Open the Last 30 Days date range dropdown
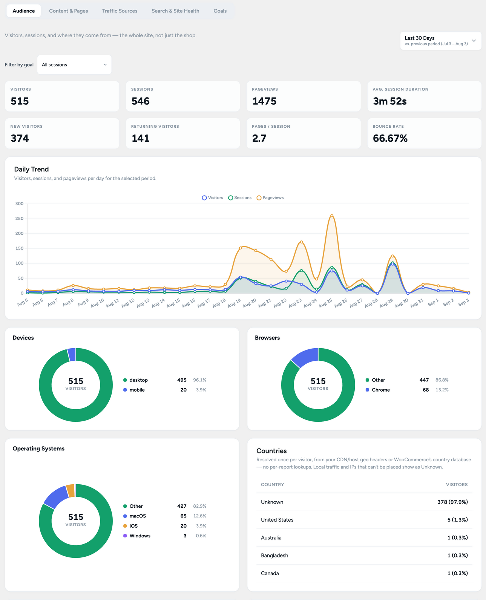 point(440,41)
